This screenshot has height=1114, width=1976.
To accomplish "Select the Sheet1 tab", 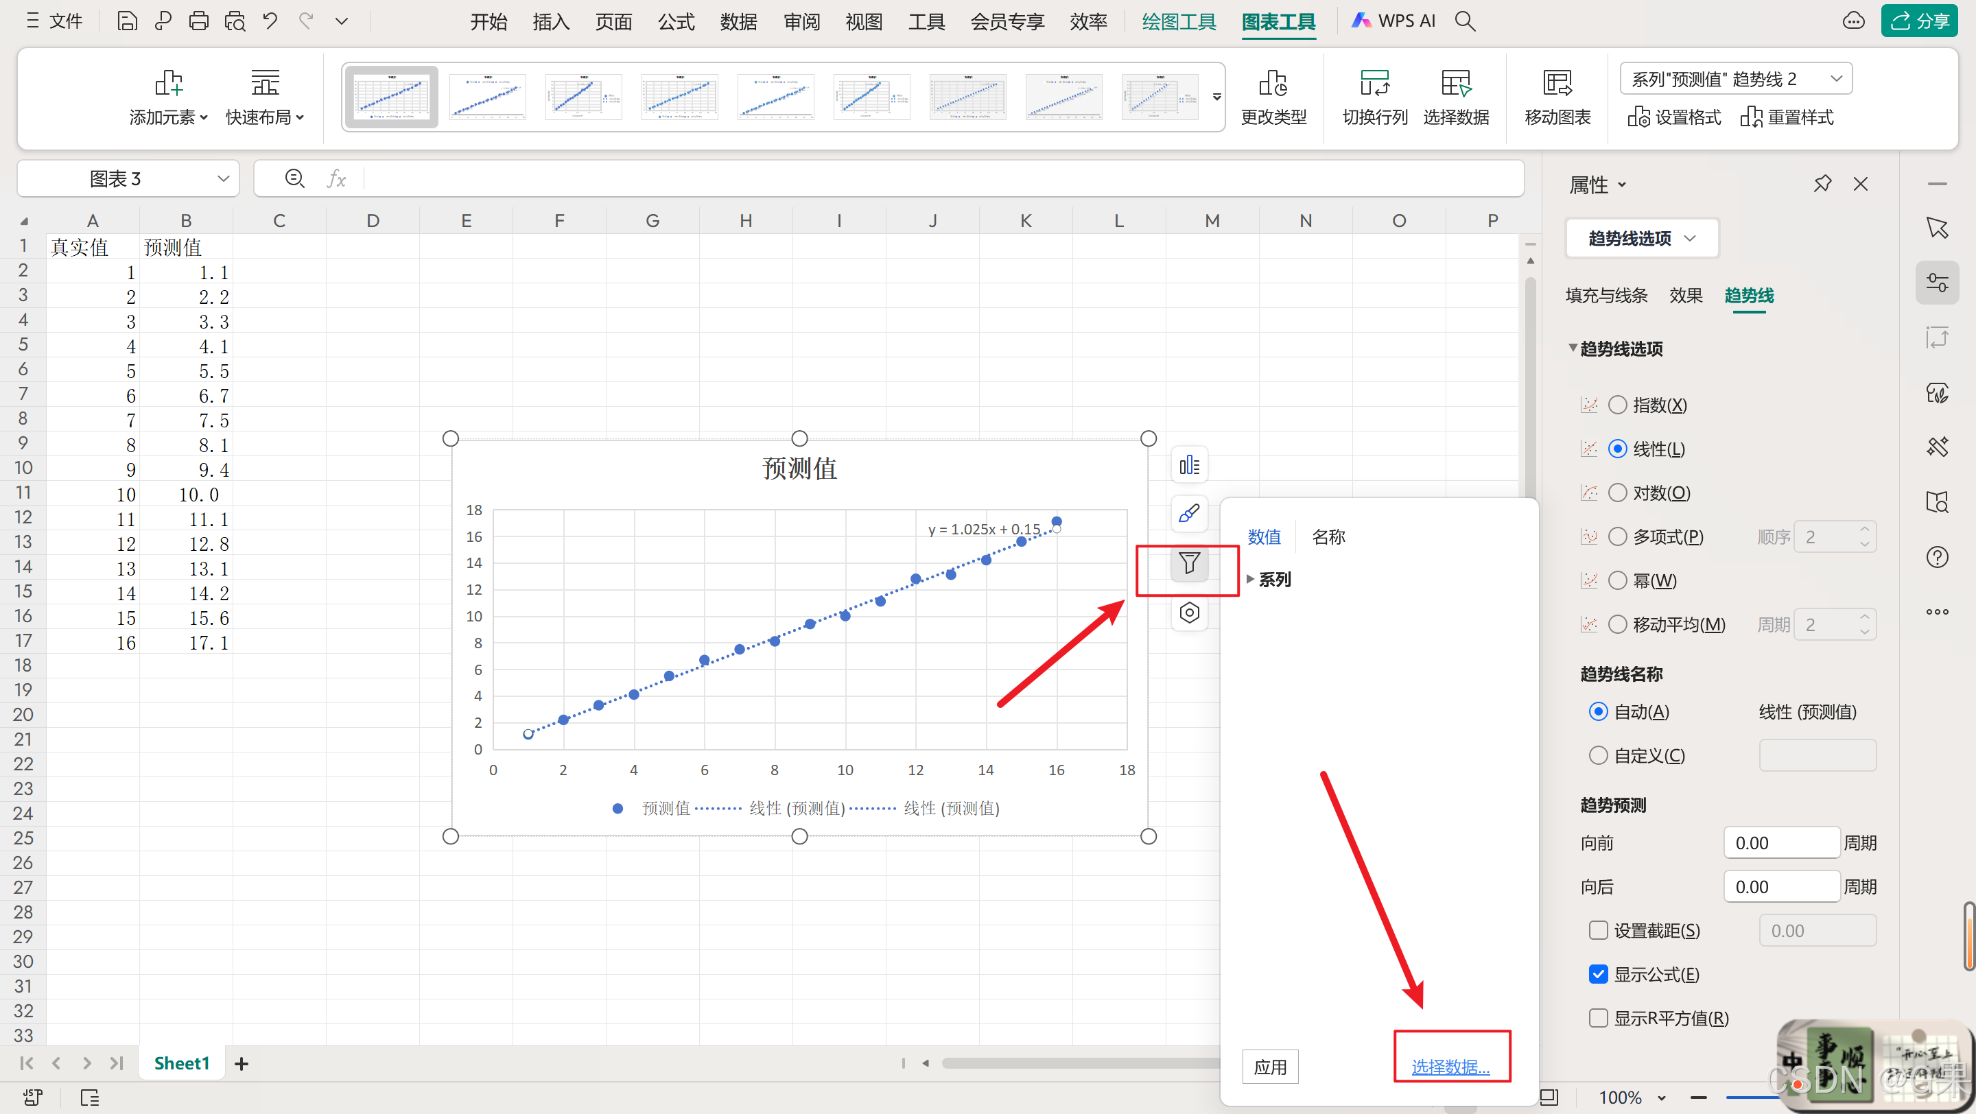I will [x=182, y=1063].
